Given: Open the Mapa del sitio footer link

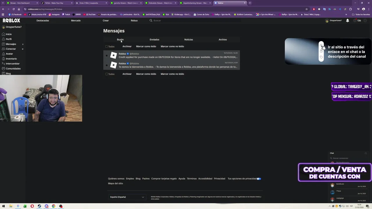Looking at the screenshot, I should [115, 183].
